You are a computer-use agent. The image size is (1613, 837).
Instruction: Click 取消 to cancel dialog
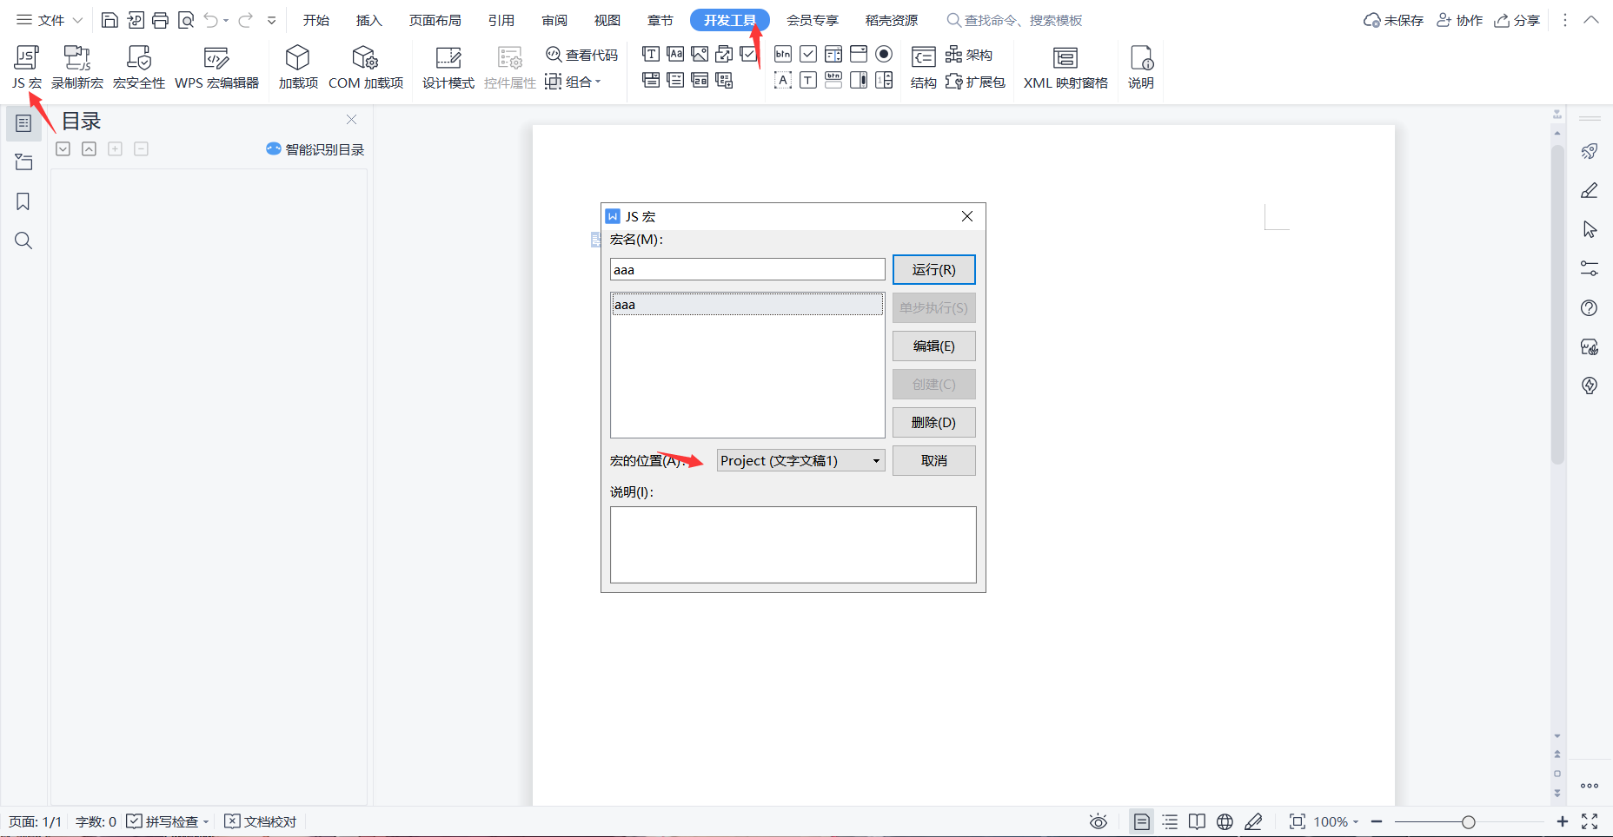(934, 460)
